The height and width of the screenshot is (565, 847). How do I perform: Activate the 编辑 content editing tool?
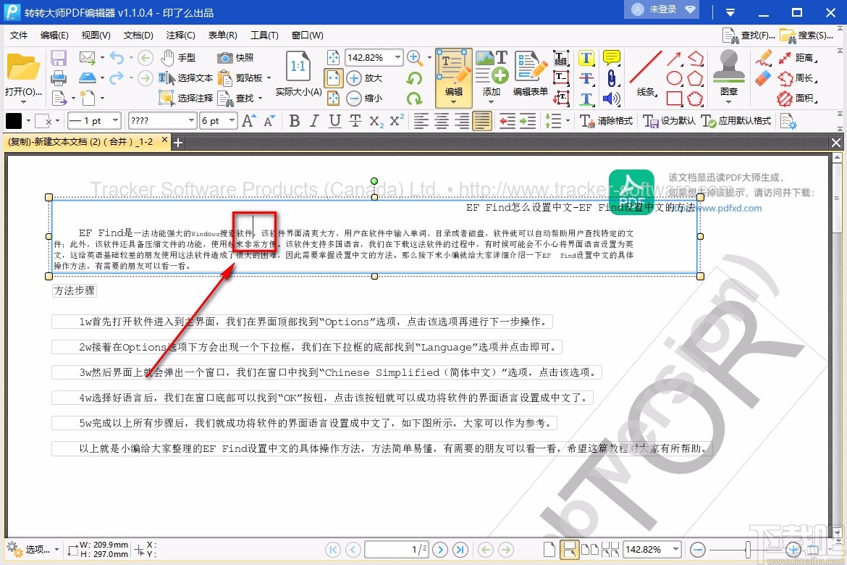[x=453, y=76]
